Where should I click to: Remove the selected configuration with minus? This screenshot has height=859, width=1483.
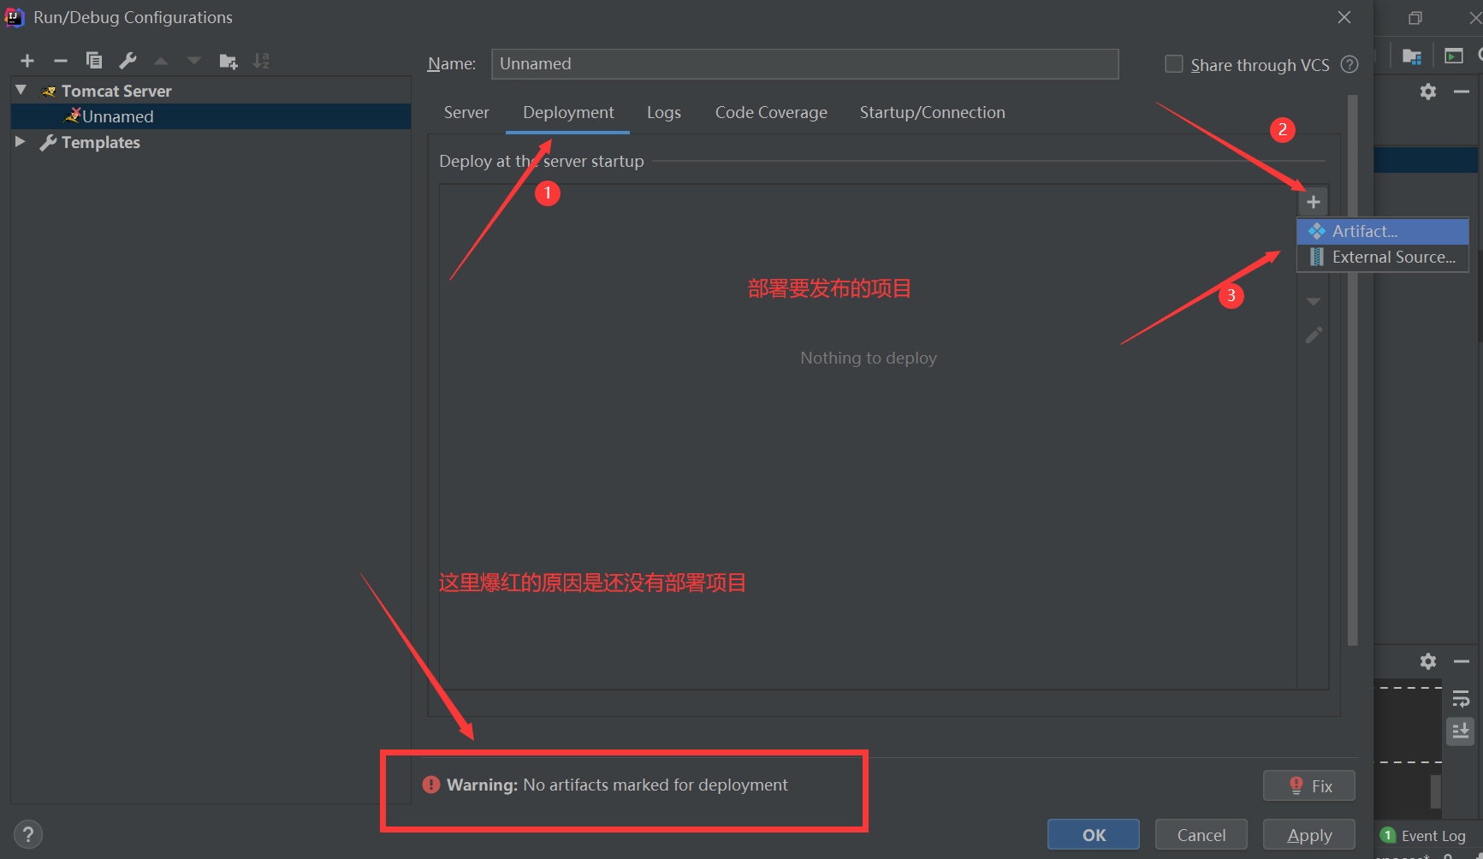60,61
